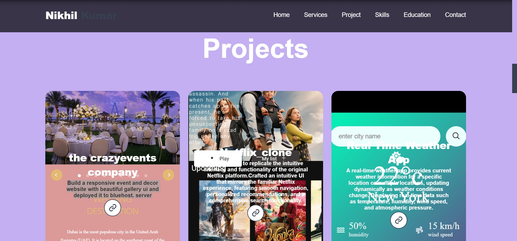
Task: Click the next slide arrow in crazyevents card
Action: click(169, 175)
